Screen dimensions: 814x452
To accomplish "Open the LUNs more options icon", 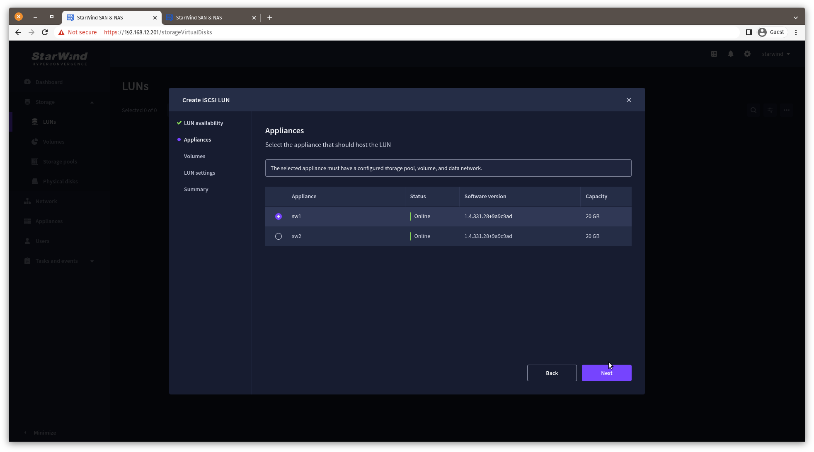I will point(786,111).
